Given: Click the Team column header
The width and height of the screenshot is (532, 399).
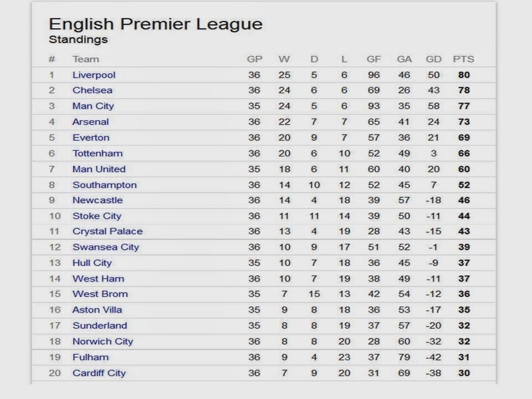Looking at the screenshot, I should click(85, 59).
